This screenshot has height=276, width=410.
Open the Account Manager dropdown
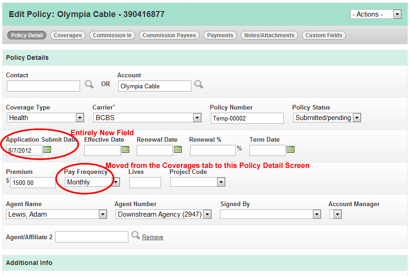(335, 214)
